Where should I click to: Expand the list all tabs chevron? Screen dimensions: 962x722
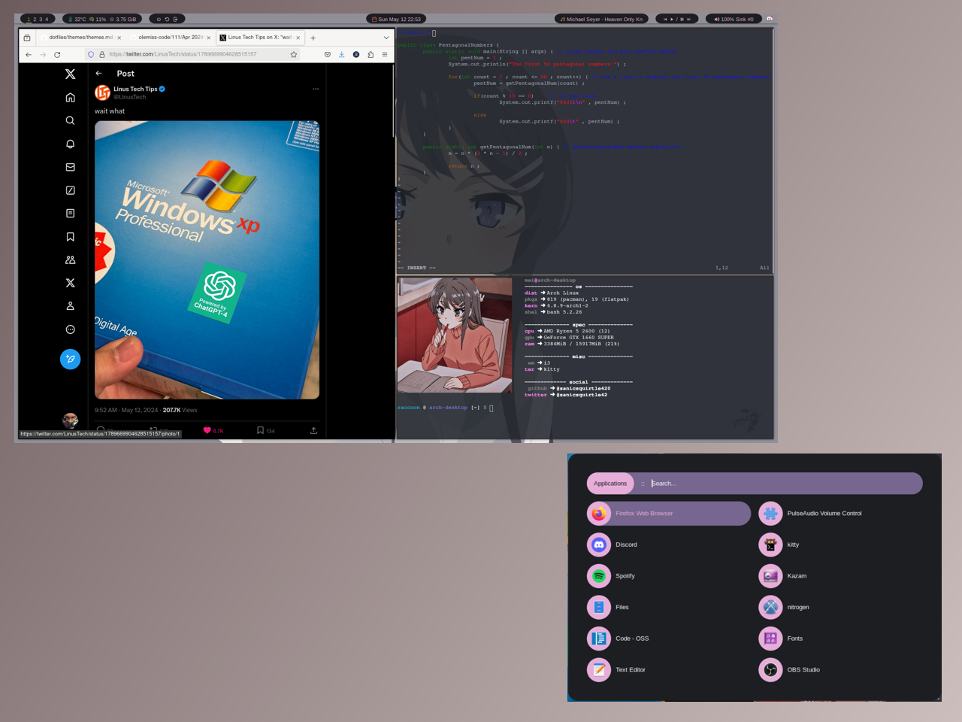(386, 38)
